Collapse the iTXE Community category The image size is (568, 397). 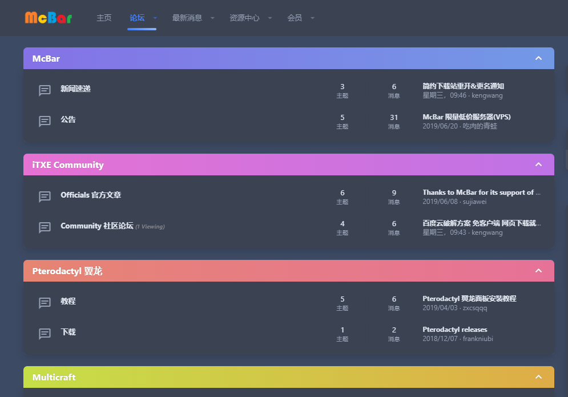coord(539,165)
